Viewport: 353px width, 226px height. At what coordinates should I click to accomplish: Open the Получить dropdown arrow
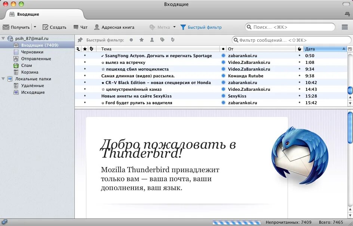point(35,27)
